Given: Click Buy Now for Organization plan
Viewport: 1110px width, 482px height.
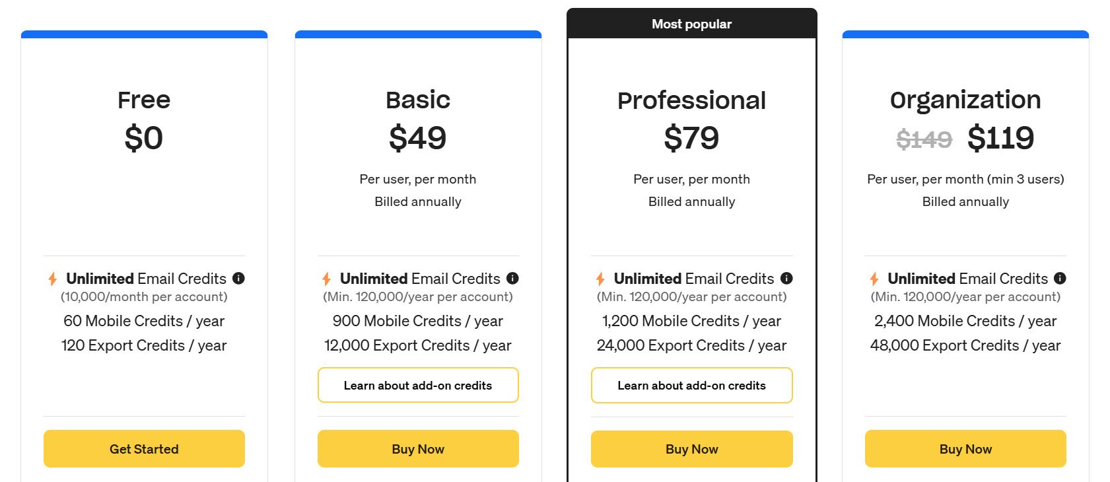Looking at the screenshot, I should pos(965,449).
